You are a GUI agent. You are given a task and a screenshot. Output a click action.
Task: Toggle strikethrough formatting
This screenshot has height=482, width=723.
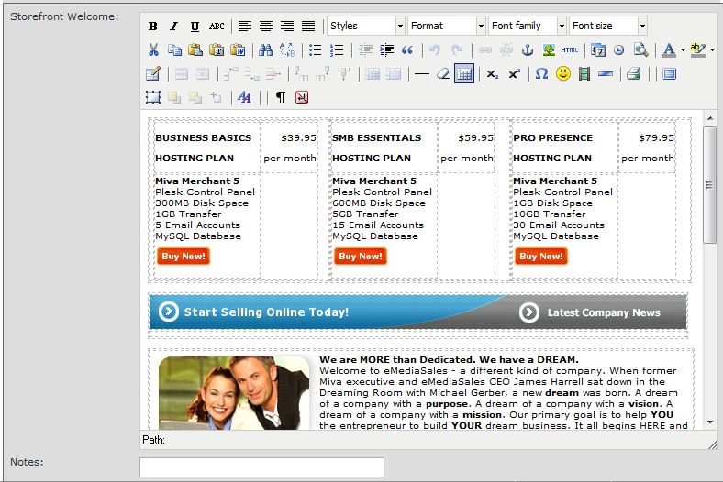point(217,27)
